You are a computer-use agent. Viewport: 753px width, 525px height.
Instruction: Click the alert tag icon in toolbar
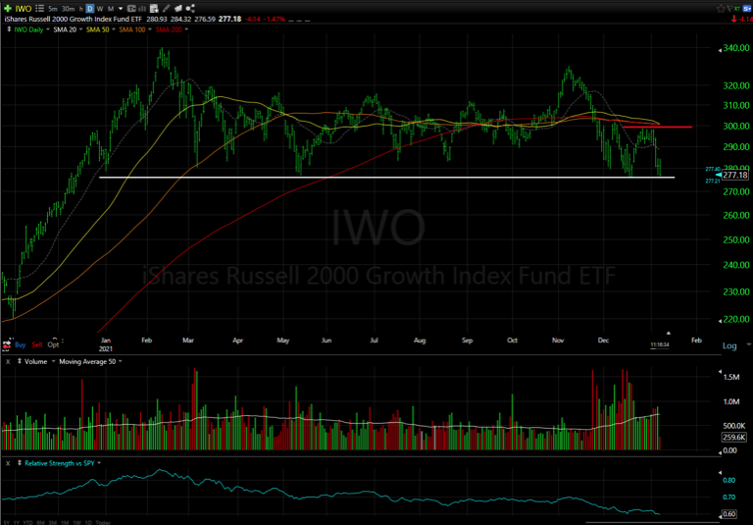[178, 8]
